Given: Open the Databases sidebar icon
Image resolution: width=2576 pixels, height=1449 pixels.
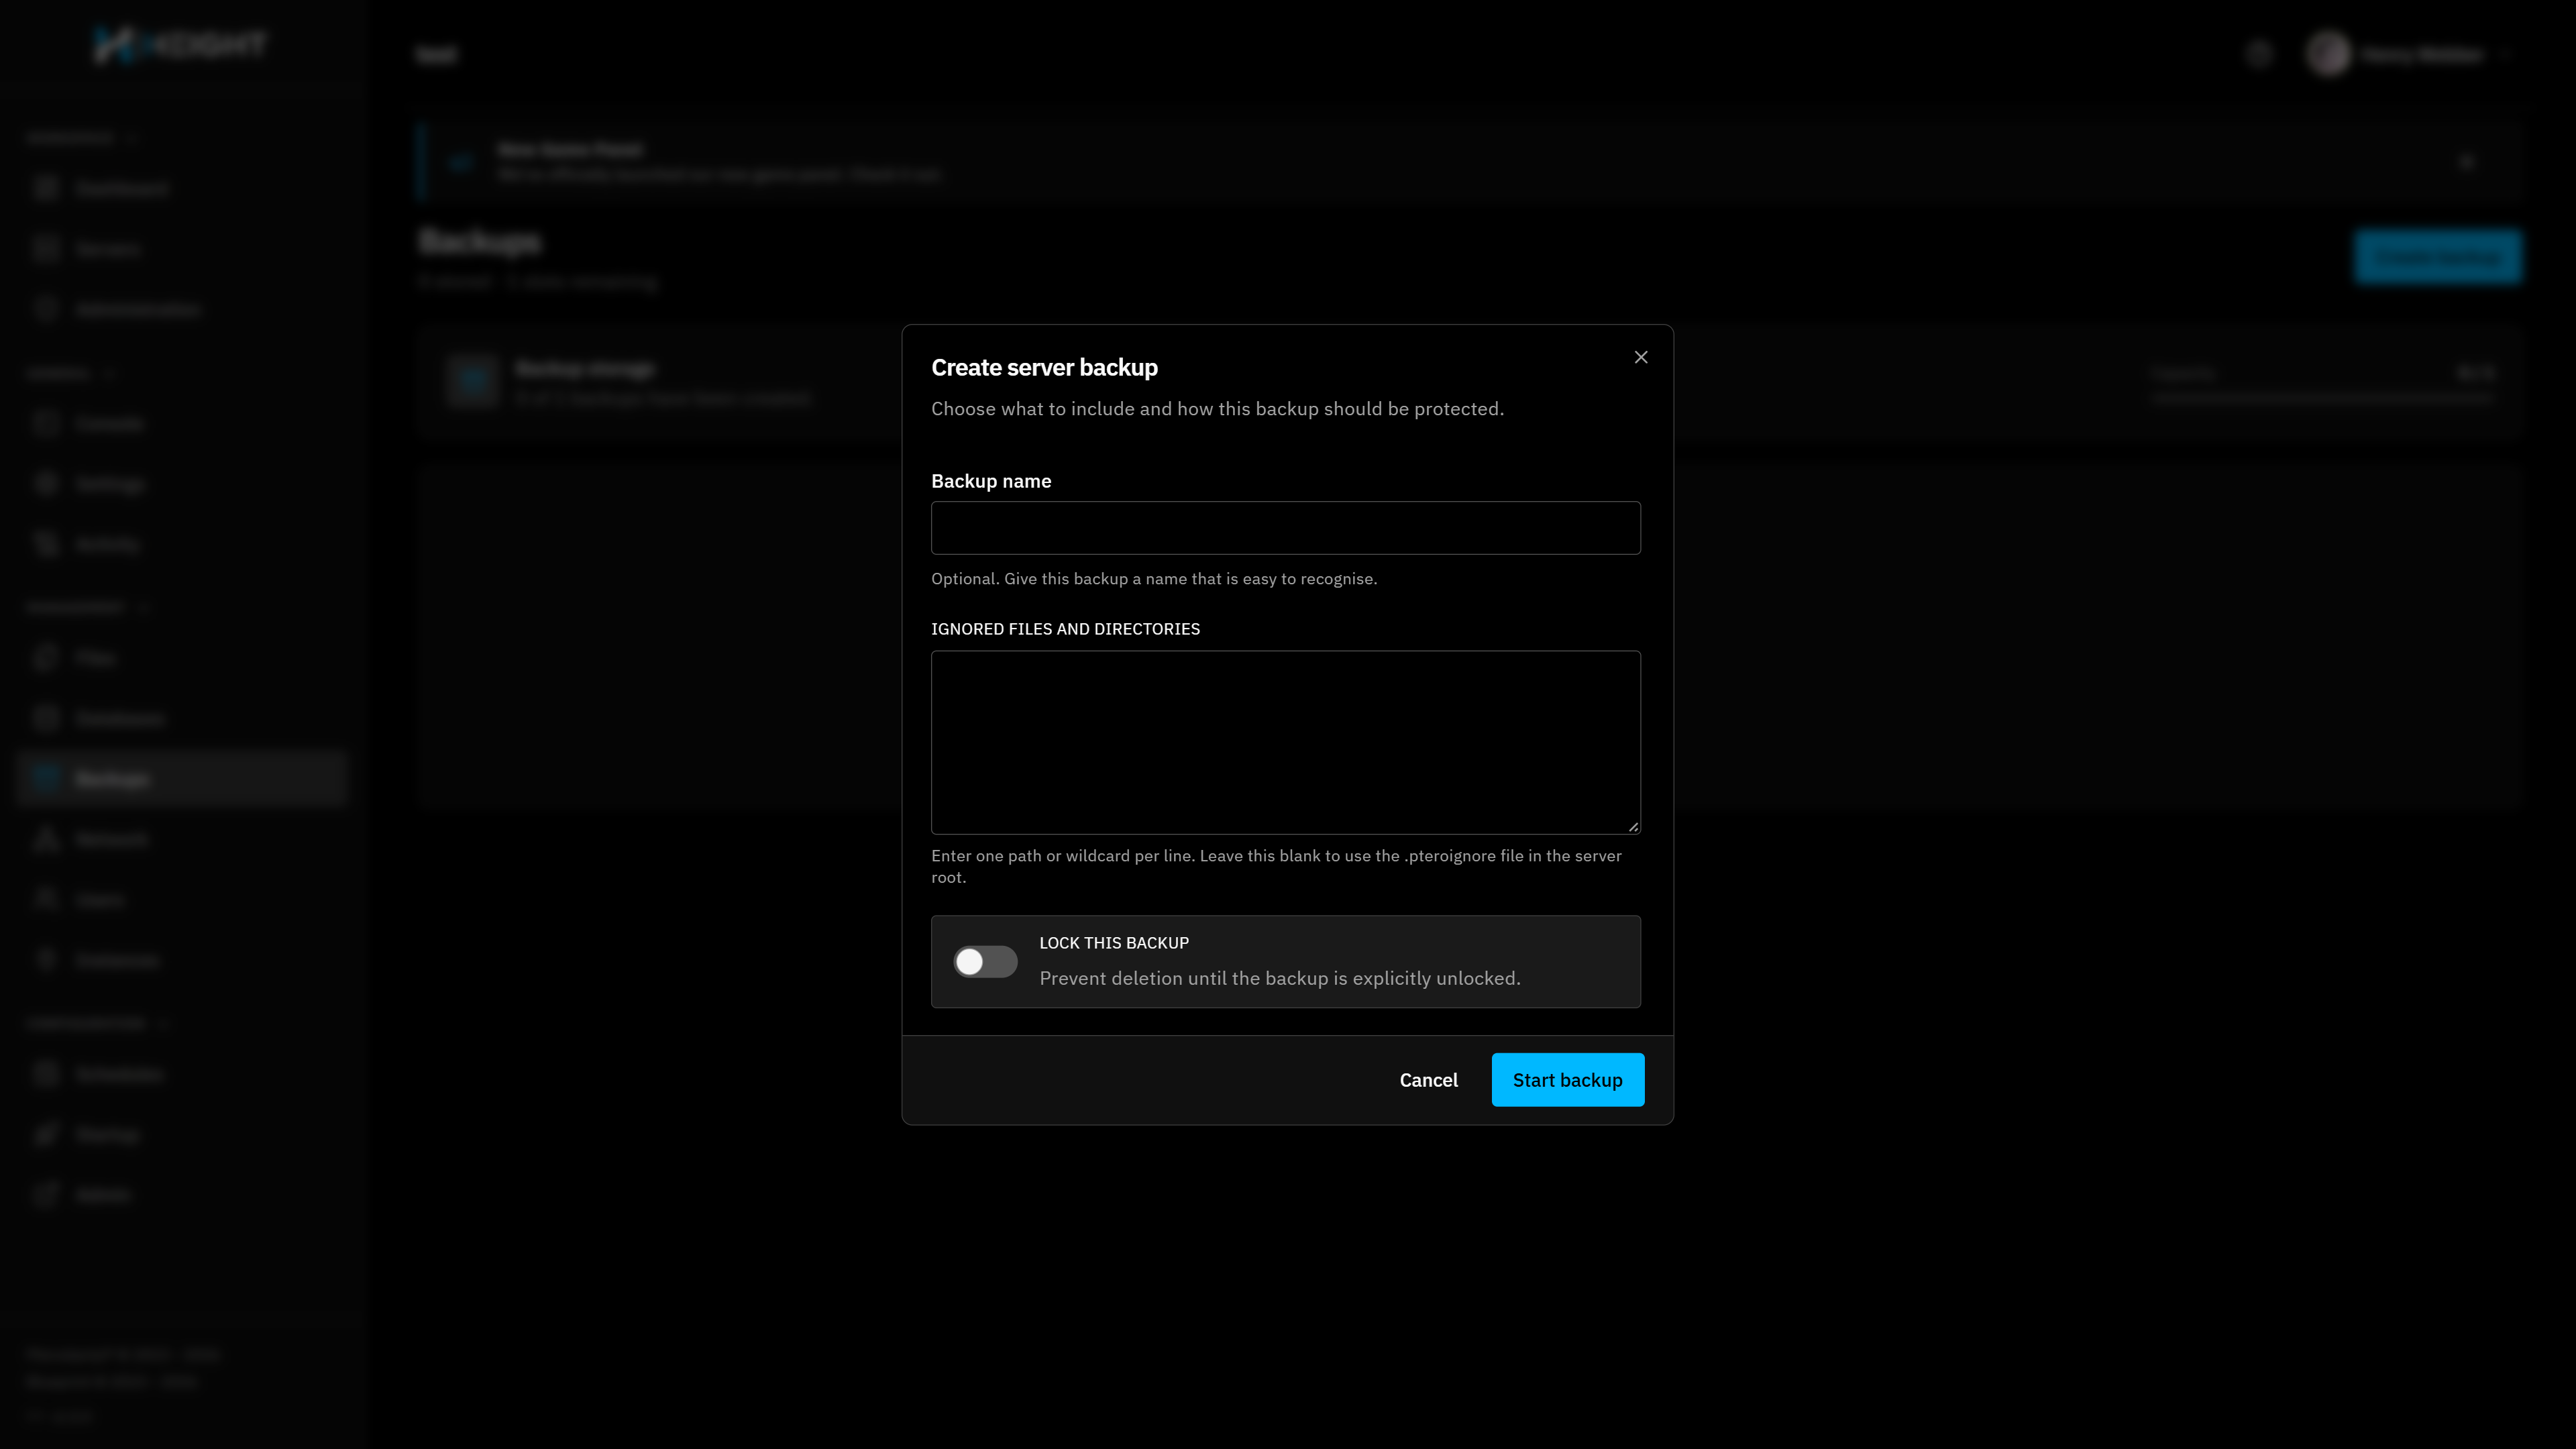Looking at the screenshot, I should 46,718.
